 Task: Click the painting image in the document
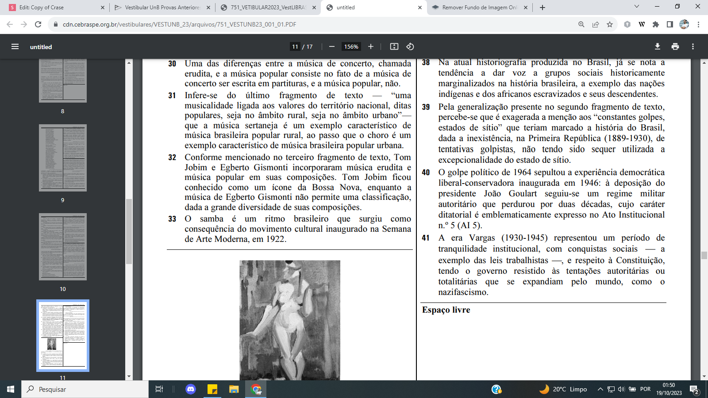click(x=290, y=320)
